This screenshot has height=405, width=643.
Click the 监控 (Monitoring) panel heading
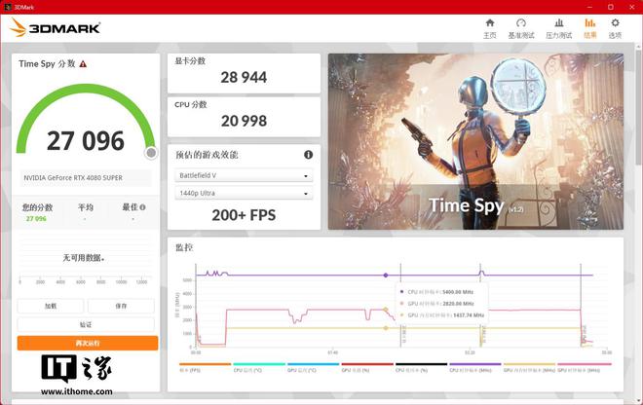pyautogui.click(x=184, y=247)
